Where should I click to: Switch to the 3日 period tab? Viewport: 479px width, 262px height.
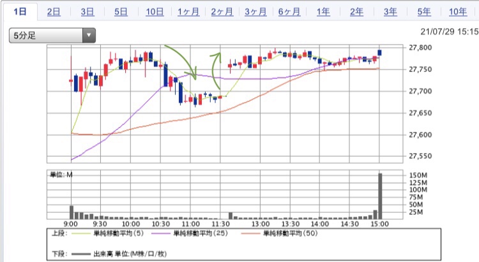tap(87, 12)
